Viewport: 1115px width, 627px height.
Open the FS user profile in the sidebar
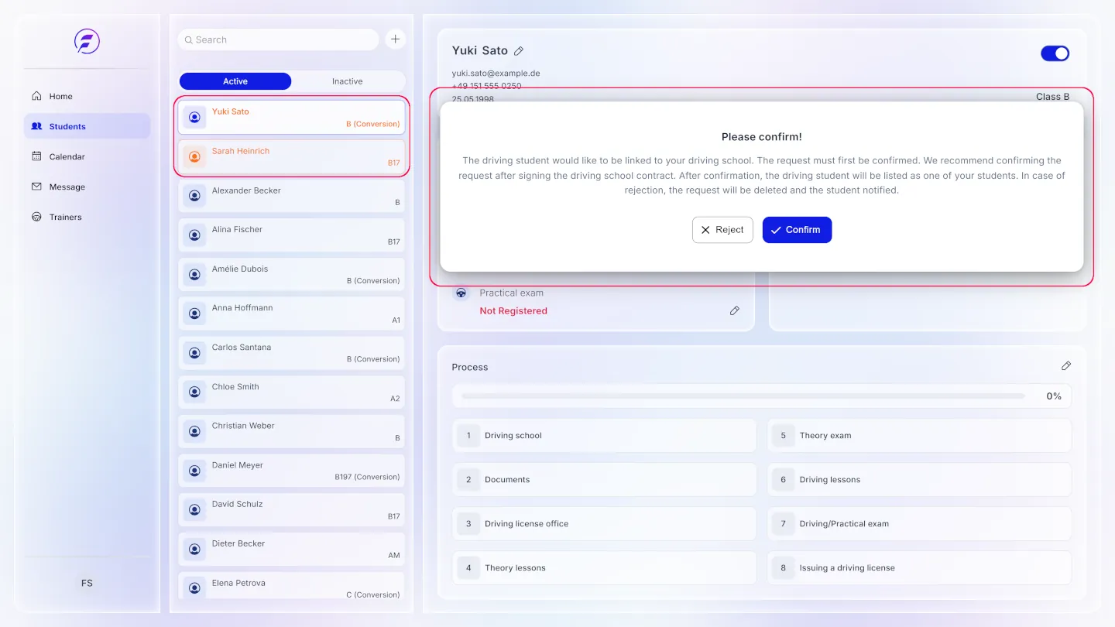coord(87,583)
